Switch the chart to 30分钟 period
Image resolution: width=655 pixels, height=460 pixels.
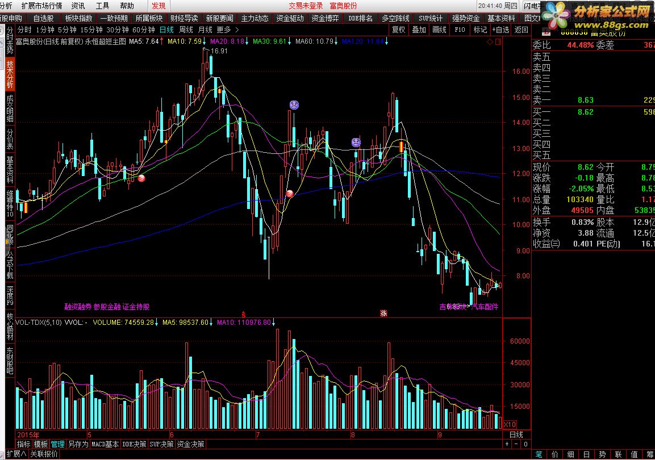(118, 30)
